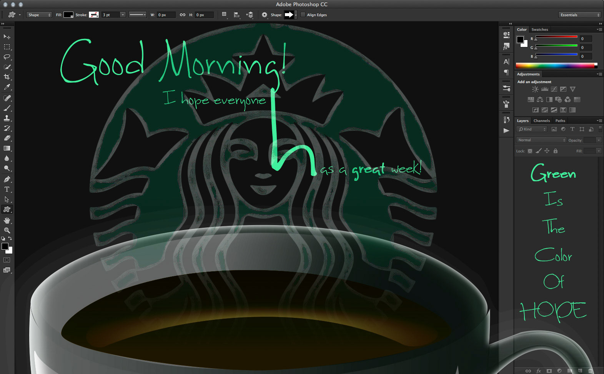This screenshot has width=604, height=374.
Task: Select the Custom Shape tool in toolbox
Action: pos(7,209)
